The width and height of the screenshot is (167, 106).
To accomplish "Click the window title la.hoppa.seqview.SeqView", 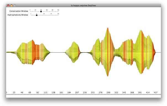I will tap(84, 6).
